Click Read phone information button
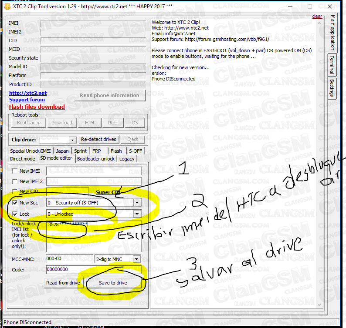 (x=110, y=95)
